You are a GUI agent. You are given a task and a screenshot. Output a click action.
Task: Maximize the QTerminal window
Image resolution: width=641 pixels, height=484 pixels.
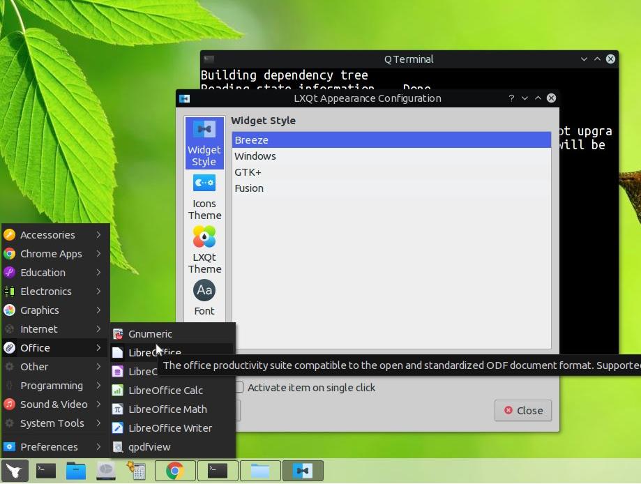pos(597,59)
